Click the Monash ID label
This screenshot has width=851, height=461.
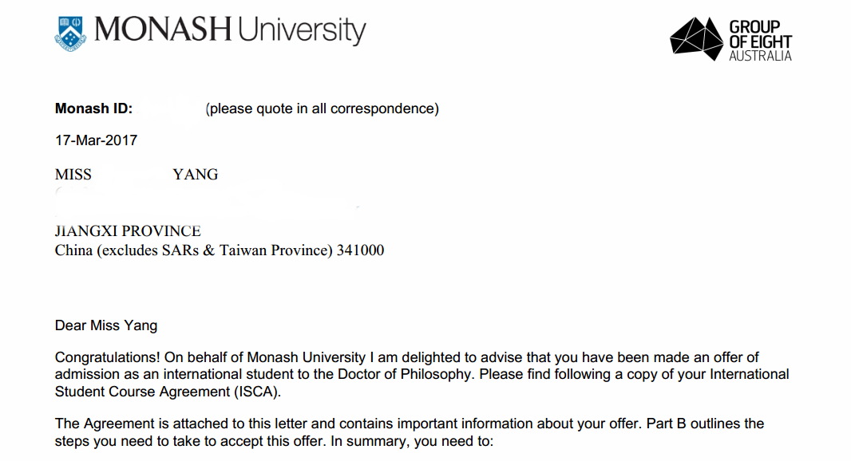tap(93, 108)
